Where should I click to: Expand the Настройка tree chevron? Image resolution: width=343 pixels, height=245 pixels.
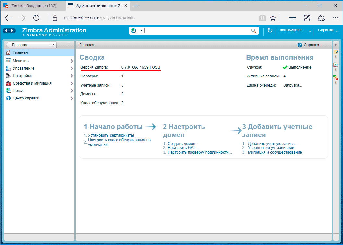pyautogui.click(x=72, y=76)
